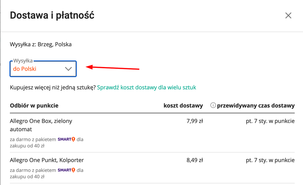Click the 'Odbiór w punkcie' column header

(34, 106)
